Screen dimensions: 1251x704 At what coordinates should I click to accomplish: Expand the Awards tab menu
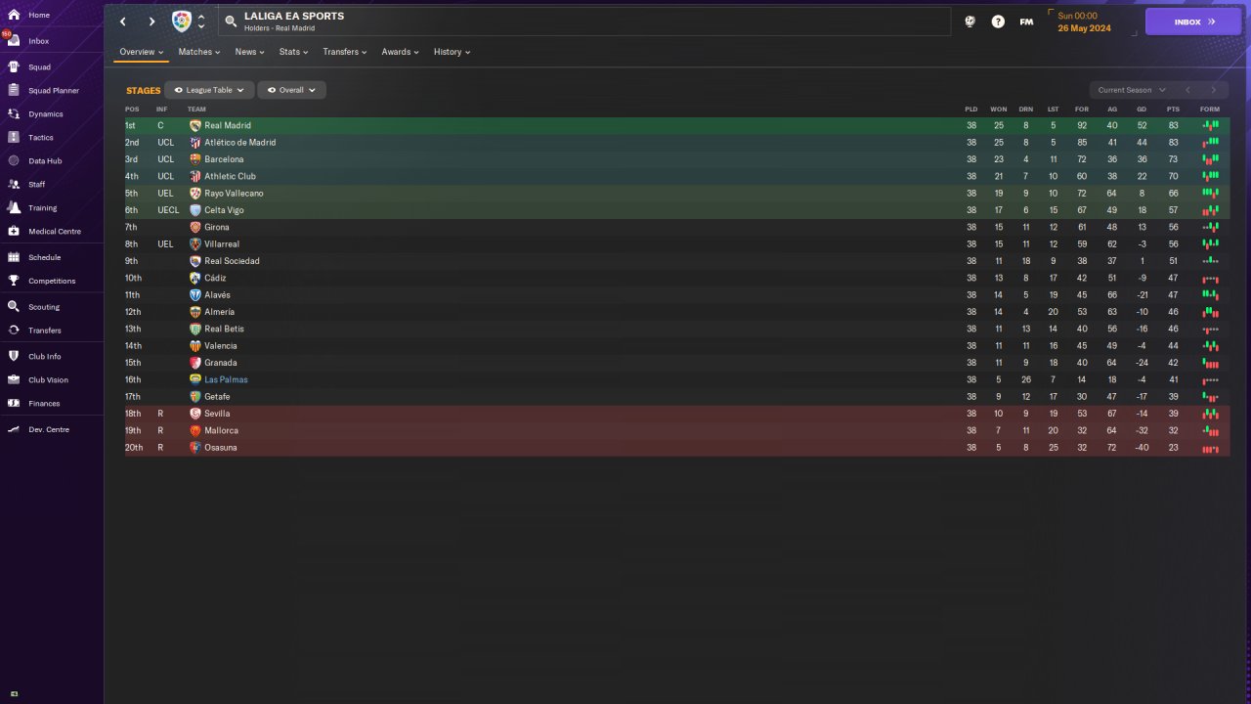(400, 52)
